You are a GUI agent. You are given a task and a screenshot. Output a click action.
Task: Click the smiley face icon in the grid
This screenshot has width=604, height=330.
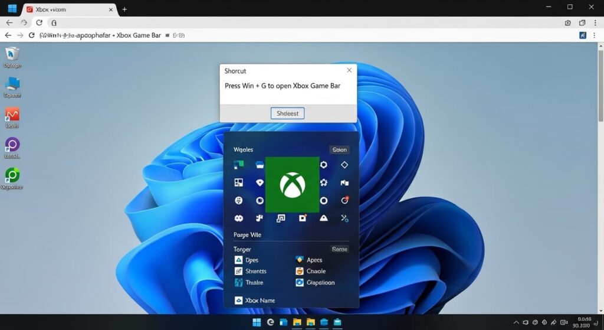(x=239, y=201)
